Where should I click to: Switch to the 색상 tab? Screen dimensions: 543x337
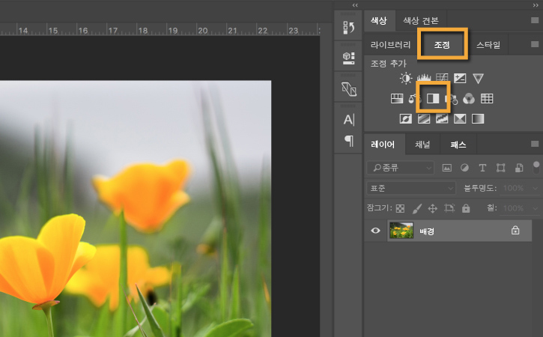[x=379, y=20]
